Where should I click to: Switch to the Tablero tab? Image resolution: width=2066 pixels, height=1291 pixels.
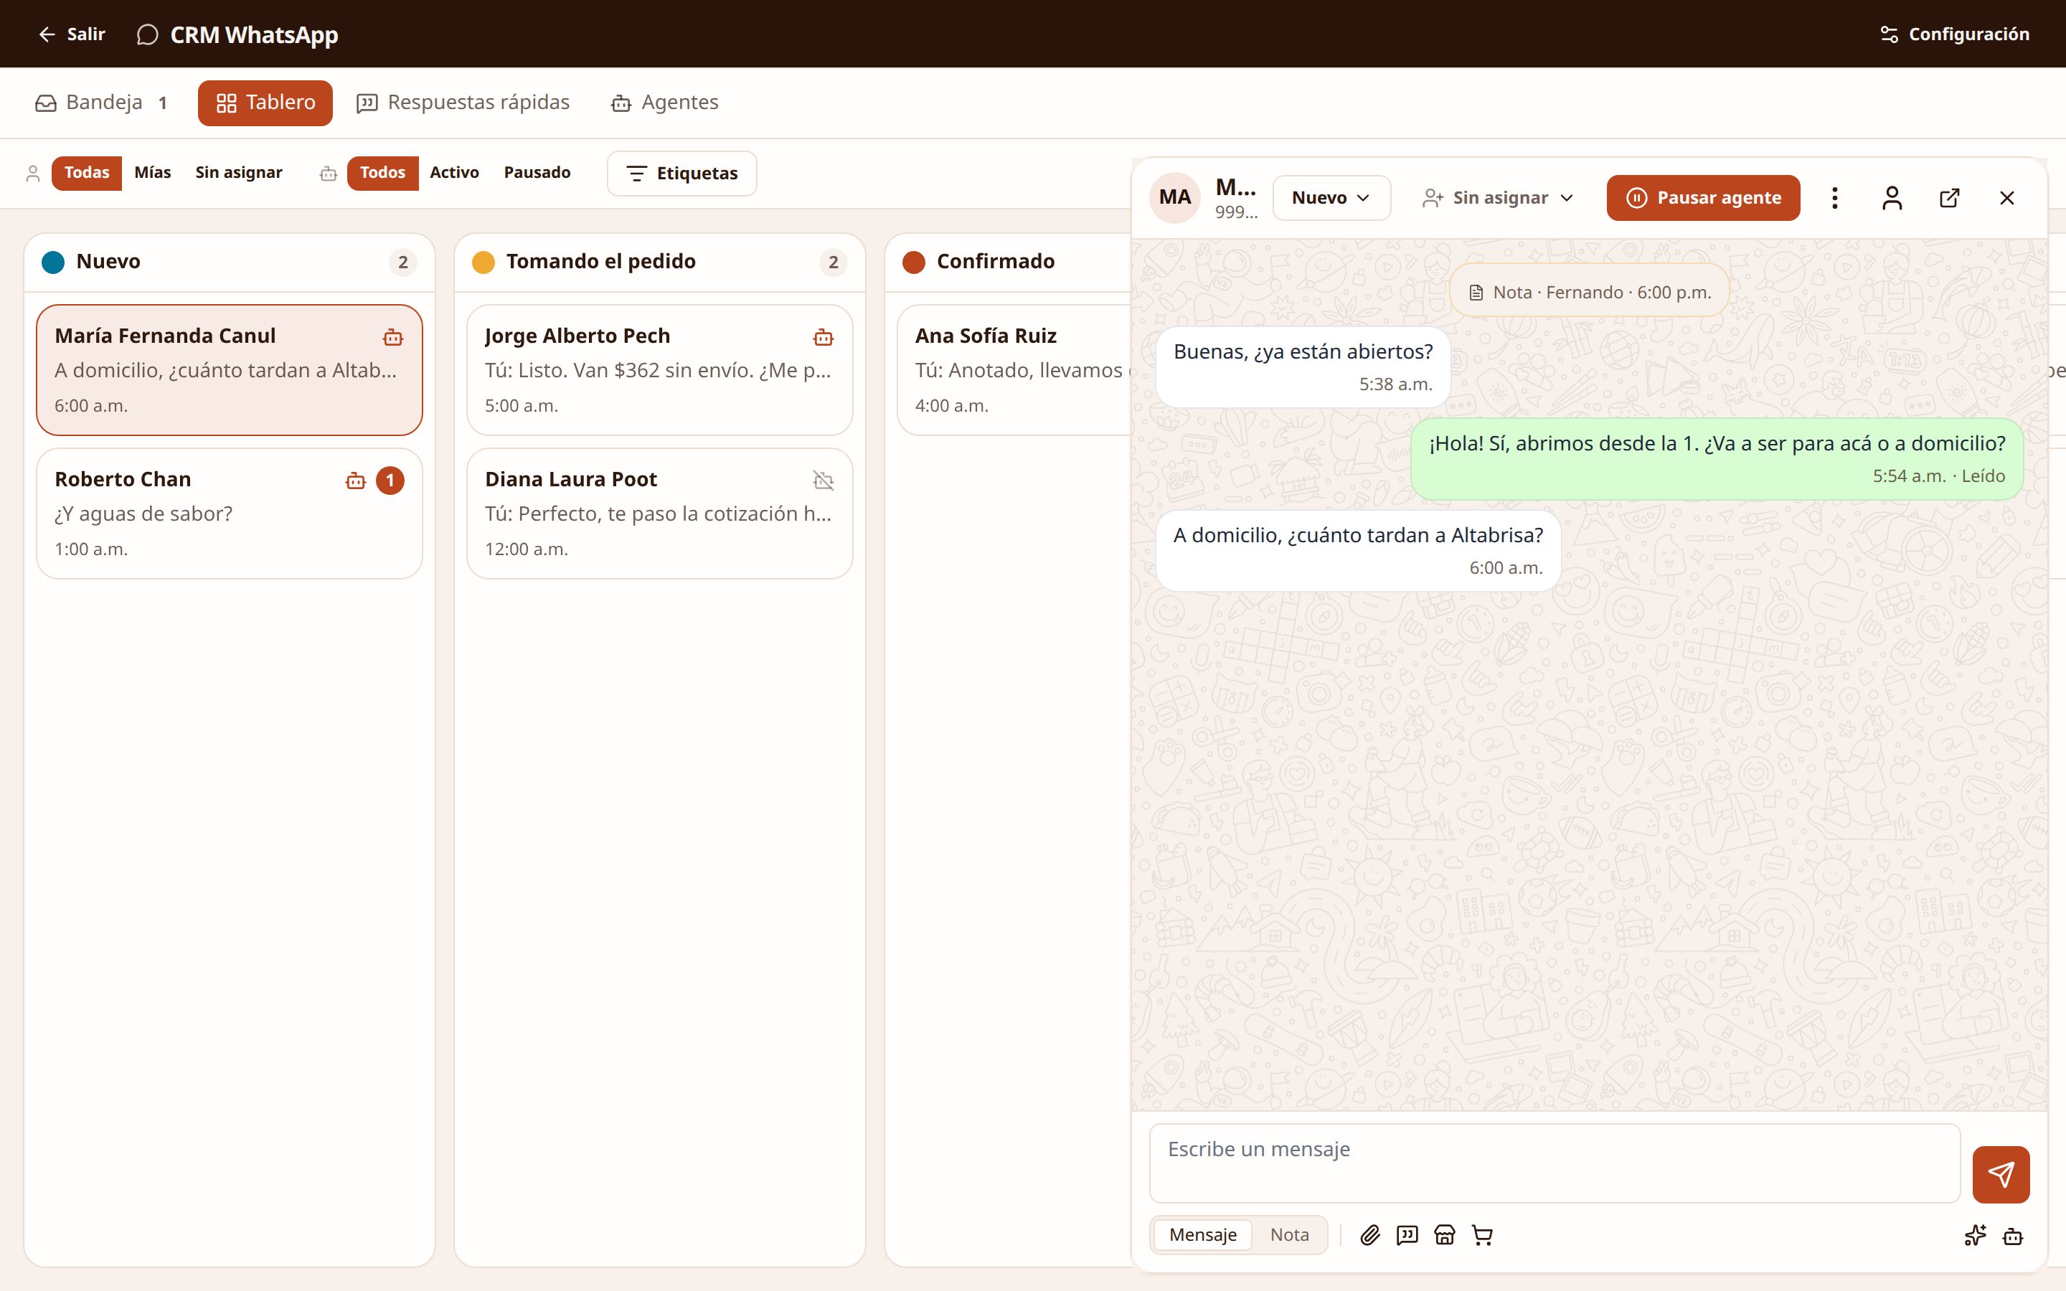point(265,103)
